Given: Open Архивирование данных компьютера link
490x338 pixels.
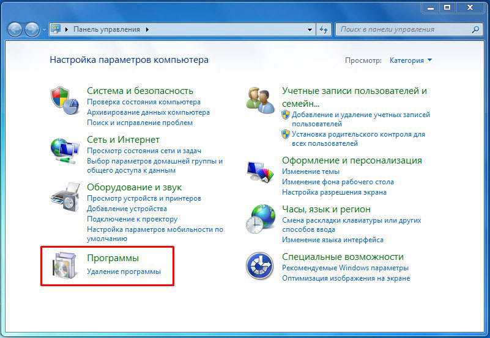Looking at the screenshot, I should (x=149, y=112).
